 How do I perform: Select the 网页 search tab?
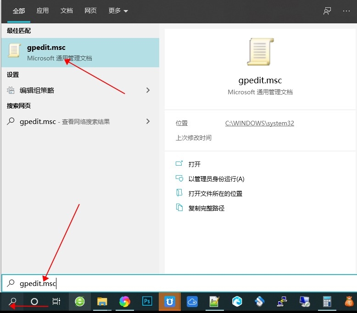click(90, 11)
